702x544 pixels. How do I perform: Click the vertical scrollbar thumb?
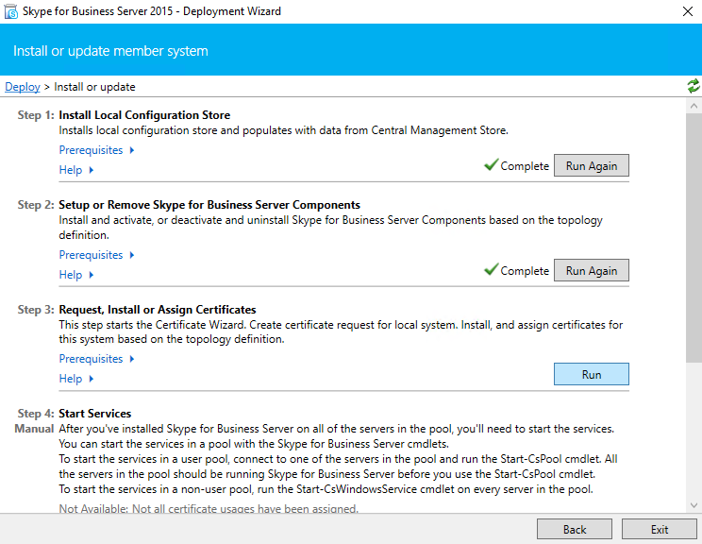694,238
